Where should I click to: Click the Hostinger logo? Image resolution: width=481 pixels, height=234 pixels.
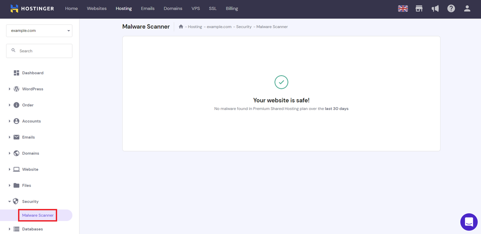point(32,8)
